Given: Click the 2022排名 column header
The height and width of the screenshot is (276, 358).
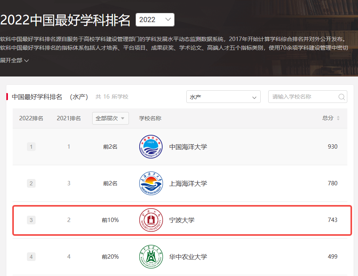Looking at the screenshot, I should click(31, 118).
